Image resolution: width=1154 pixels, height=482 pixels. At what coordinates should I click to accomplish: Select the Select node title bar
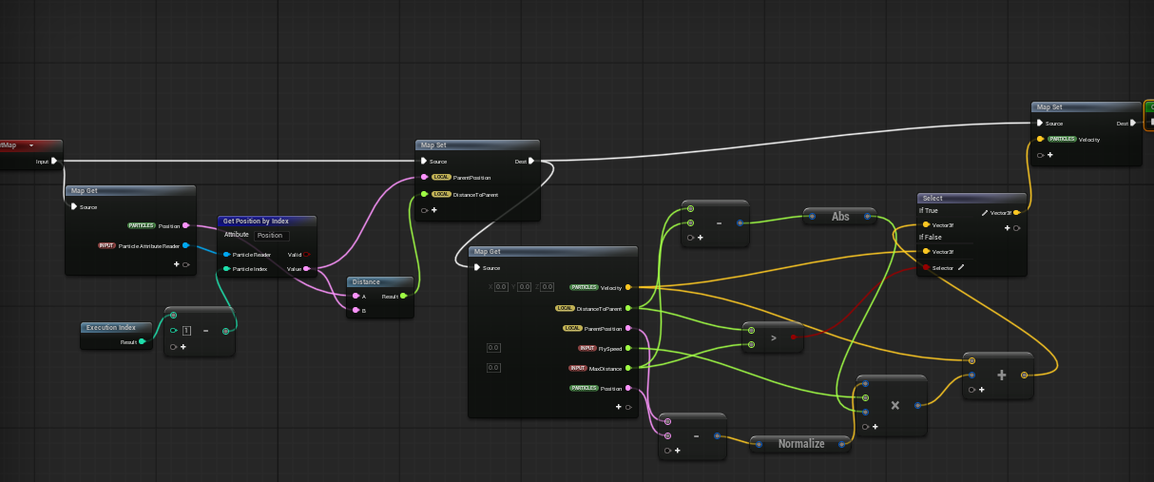971,198
